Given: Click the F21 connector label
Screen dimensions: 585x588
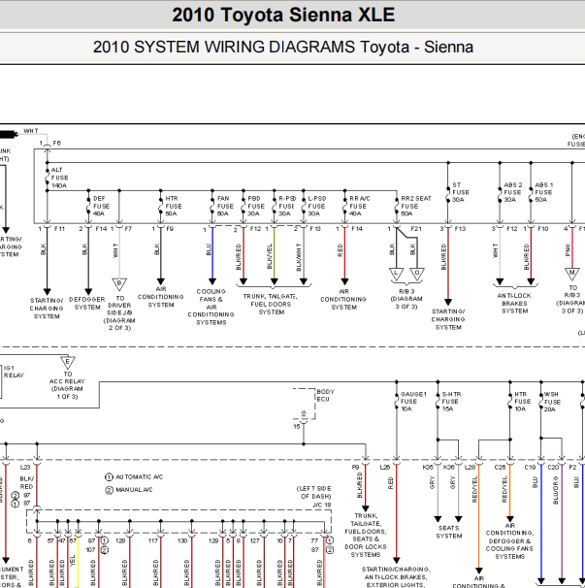Looking at the screenshot, I should click(416, 228).
